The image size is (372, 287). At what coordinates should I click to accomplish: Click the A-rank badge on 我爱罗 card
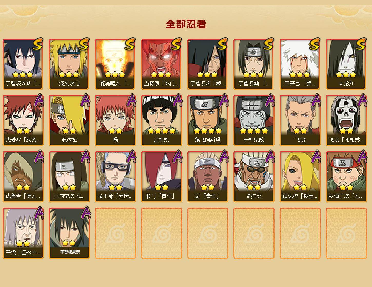[x=38, y=100]
